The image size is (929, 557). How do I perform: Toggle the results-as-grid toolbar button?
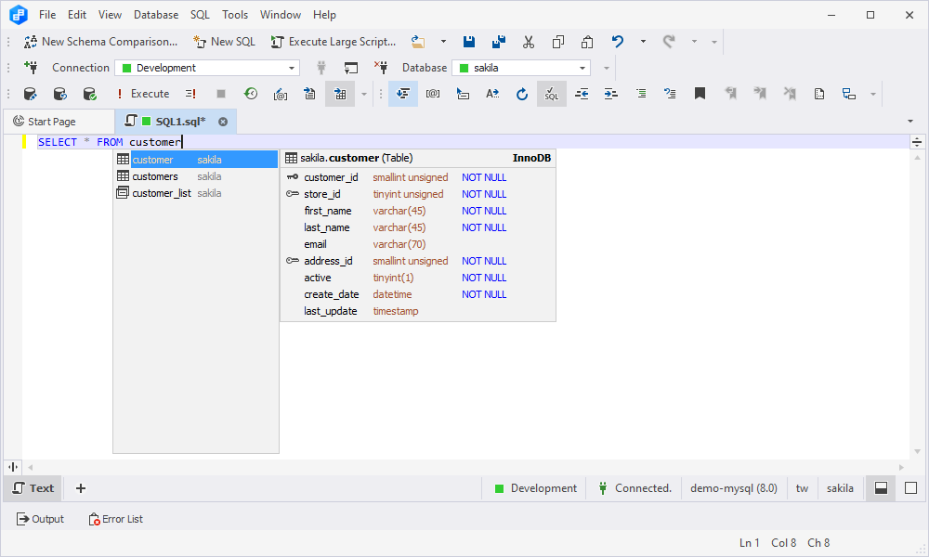pos(340,94)
